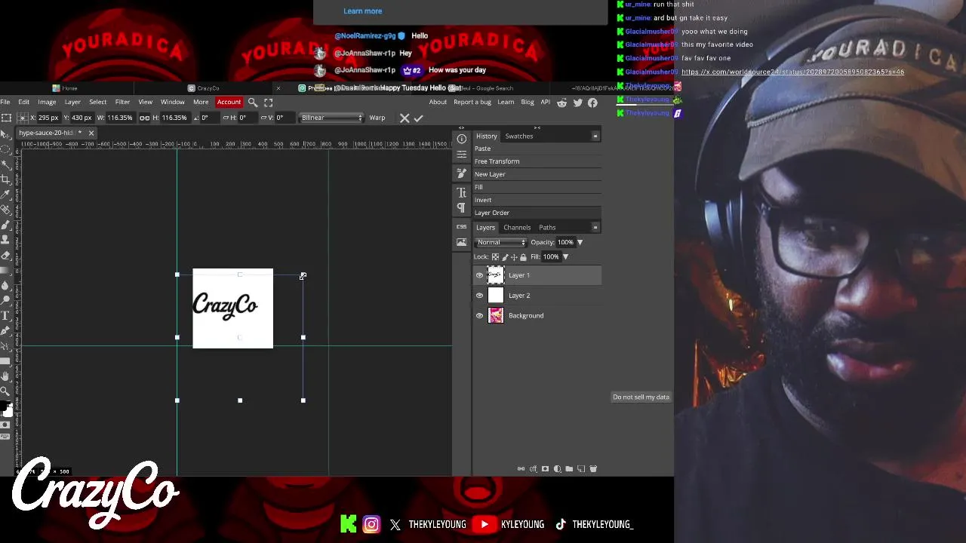Screen dimensions: 966x543
Task: Delete layer with the trash icon
Action: click(593, 469)
